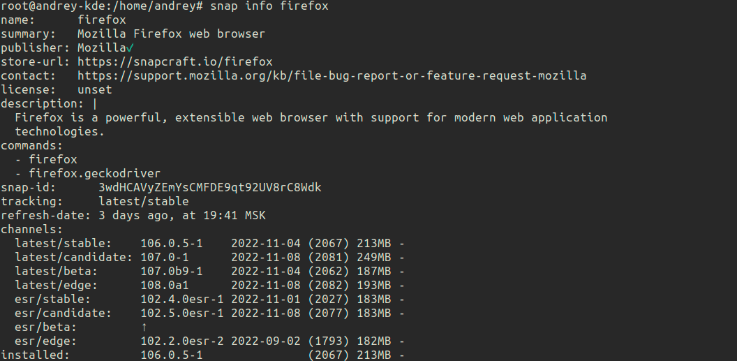This screenshot has width=737, height=361.
Task: Click the snap-id value string
Action: (209, 187)
